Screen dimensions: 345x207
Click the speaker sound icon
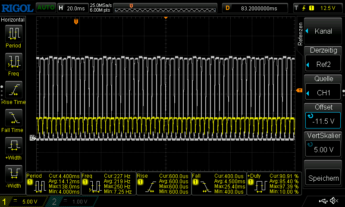click(334, 201)
